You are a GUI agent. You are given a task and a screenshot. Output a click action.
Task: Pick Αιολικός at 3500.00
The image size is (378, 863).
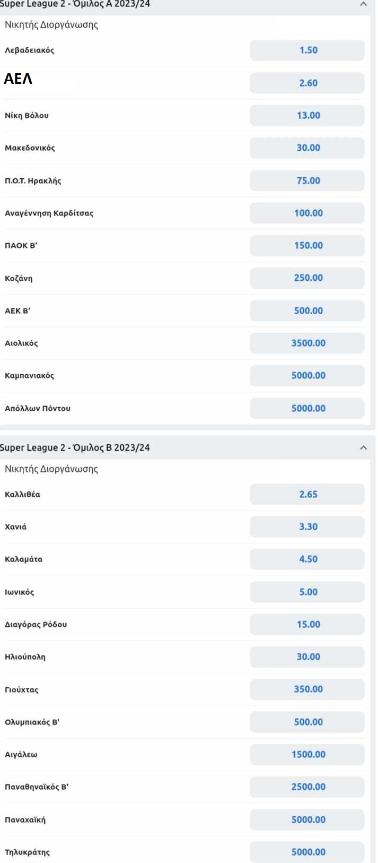tap(307, 343)
